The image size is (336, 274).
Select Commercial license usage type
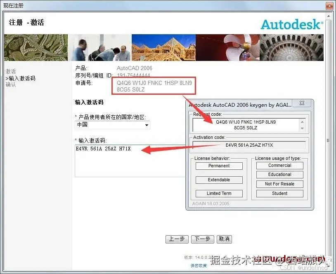click(279, 165)
